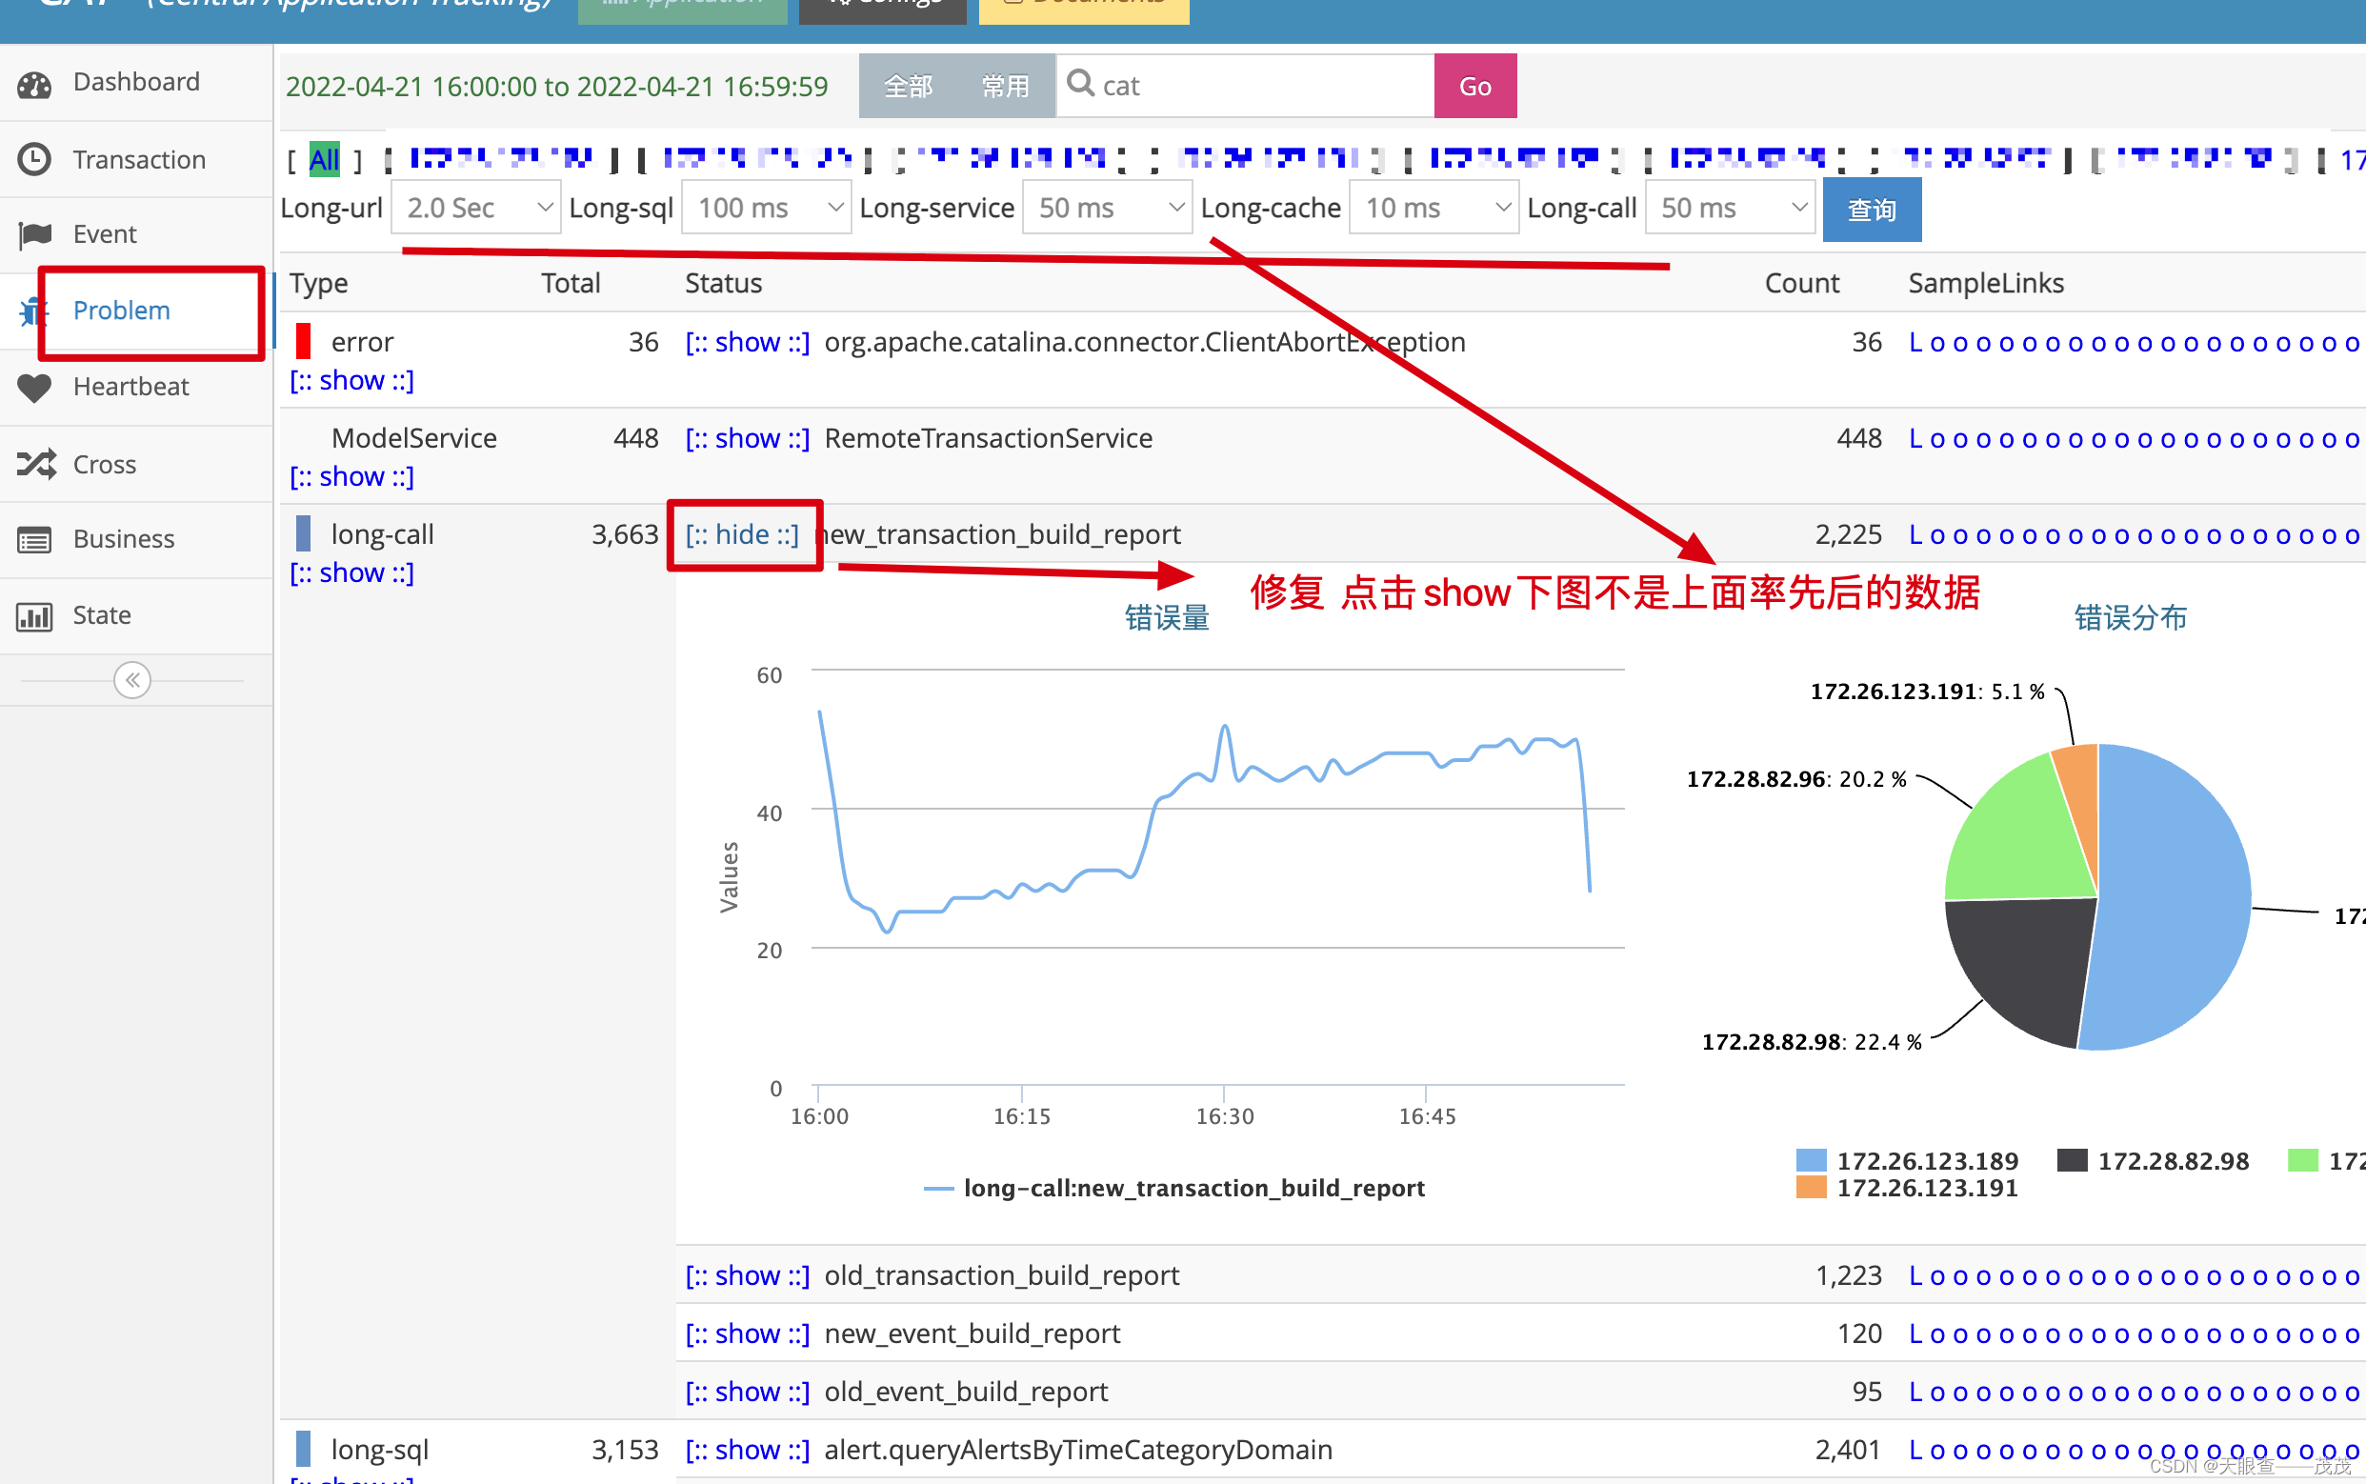
Task: Click the Transaction clock icon
Action: click(34, 159)
